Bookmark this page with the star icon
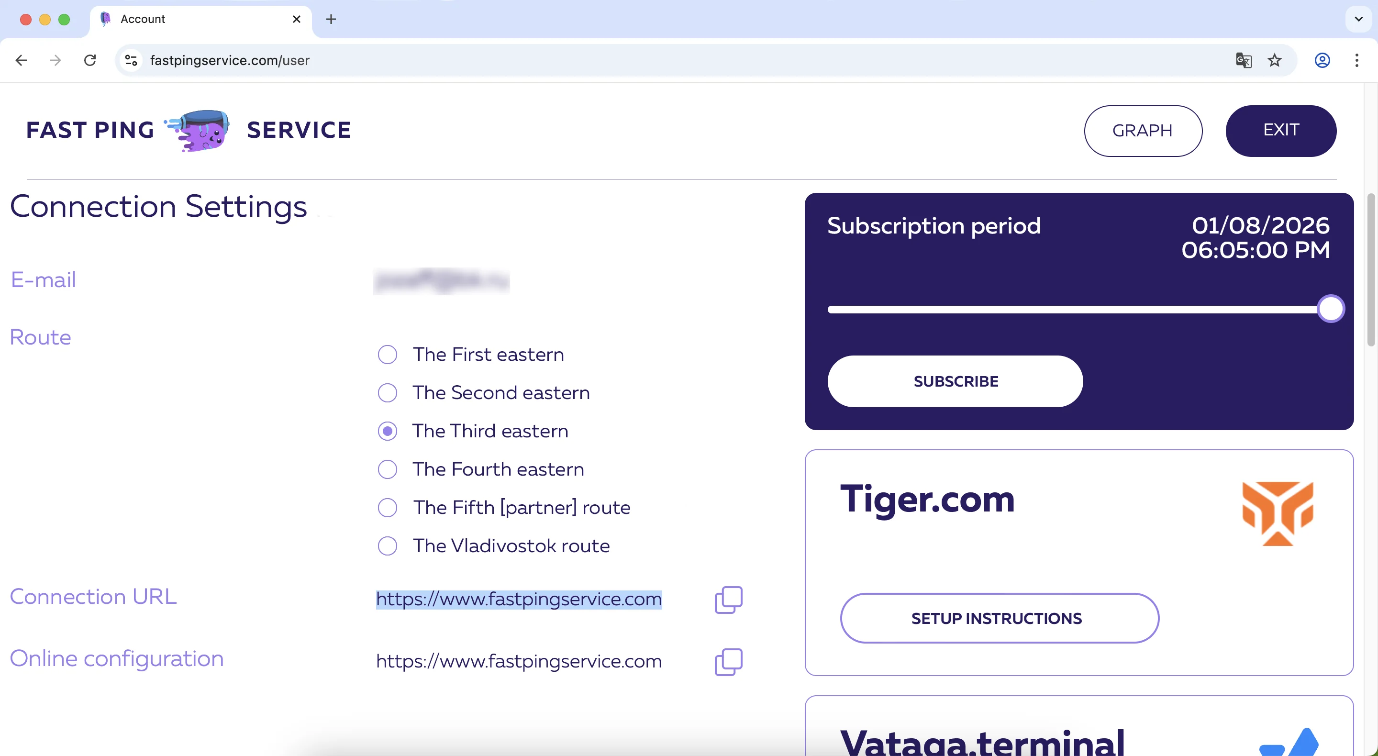The image size is (1378, 756). 1274,60
